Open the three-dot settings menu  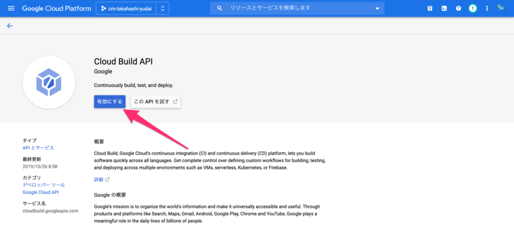pyautogui.click(x=487, y=9)
